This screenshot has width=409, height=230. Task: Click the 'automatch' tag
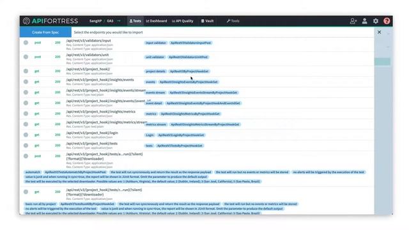tap(33, 172)
